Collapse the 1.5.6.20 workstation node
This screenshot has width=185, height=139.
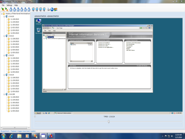coord(4,16)
